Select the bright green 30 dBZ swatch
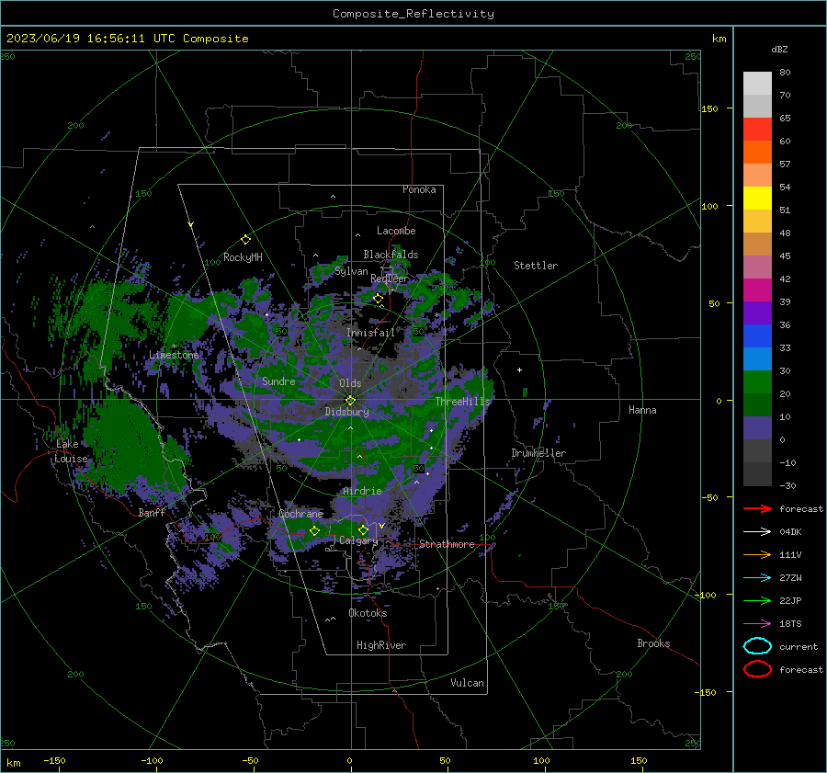The image size is (827, 773). tap(757, 382)
